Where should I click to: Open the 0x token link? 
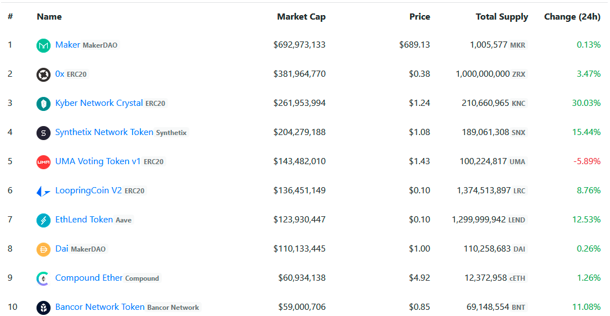(x=60, y=74)
